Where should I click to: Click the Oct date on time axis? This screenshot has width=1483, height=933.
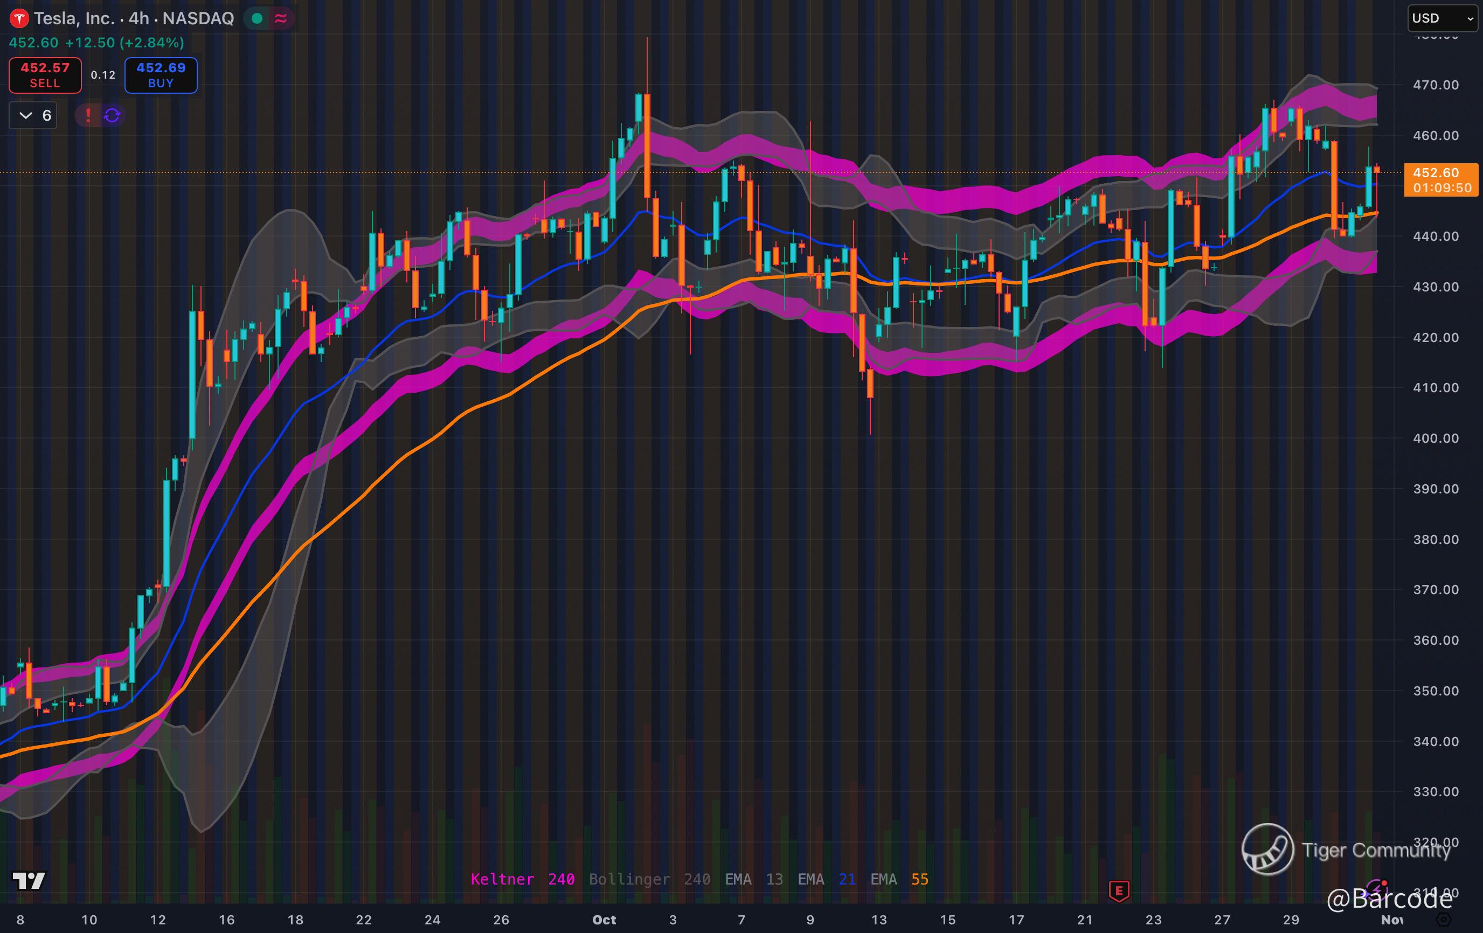point(604,920)
